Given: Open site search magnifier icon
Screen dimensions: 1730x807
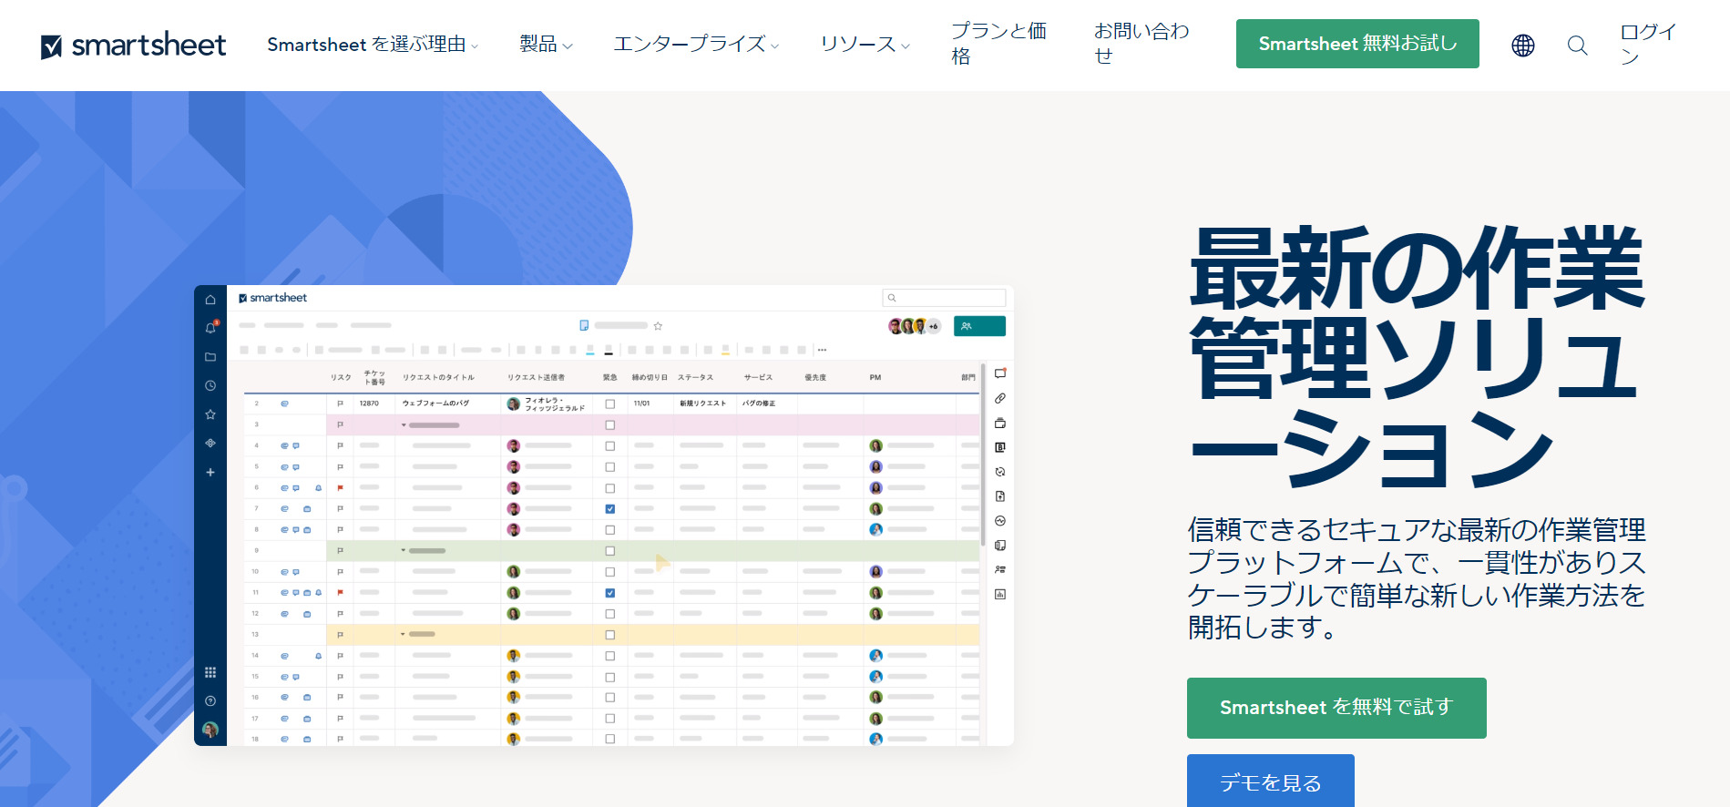Looking at the screenshot, I should tap(1578, 45).
